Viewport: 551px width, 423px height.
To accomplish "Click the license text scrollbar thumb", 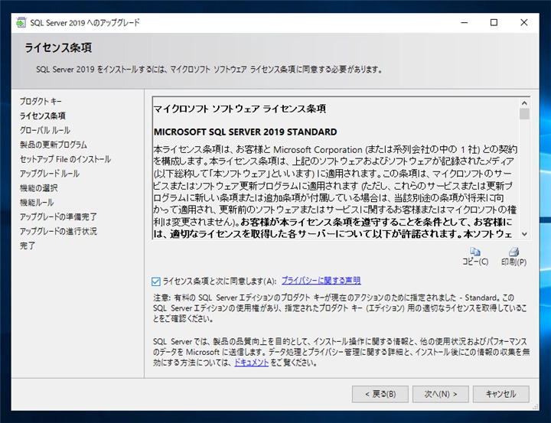I will pyautogui.click(x=525, y=114).
